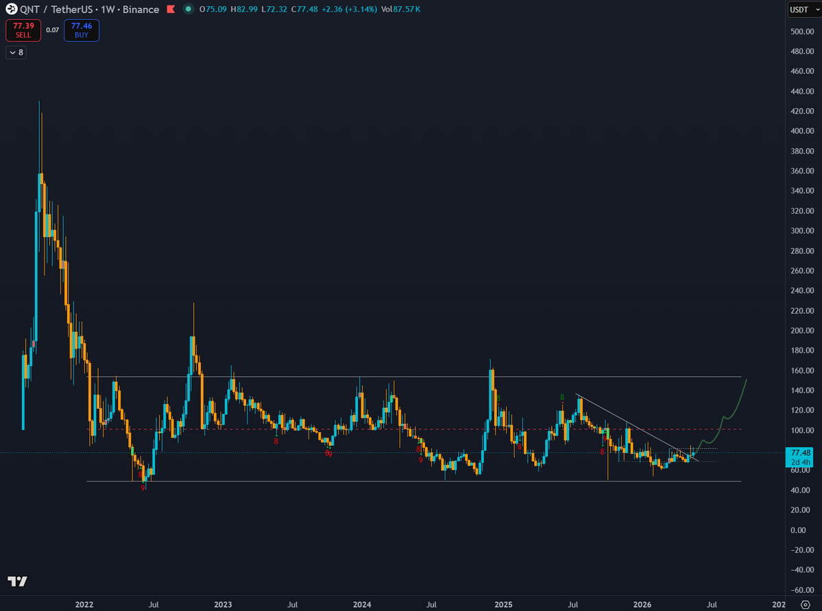The width and height of the screenshot is (822, 611).
Task: Click the 200.00 price axis label
Action: 802,330
